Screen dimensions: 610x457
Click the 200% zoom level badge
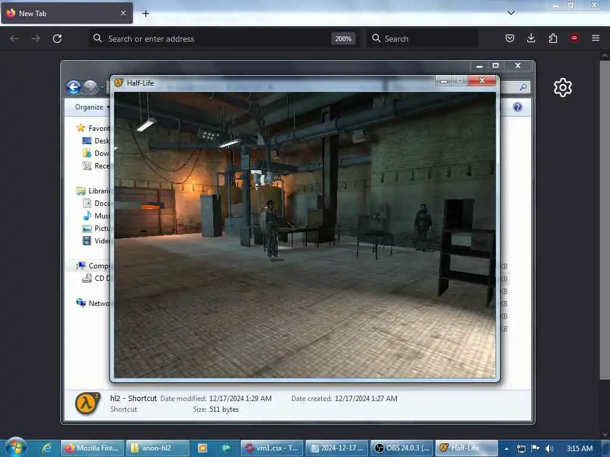coord(343,39)
